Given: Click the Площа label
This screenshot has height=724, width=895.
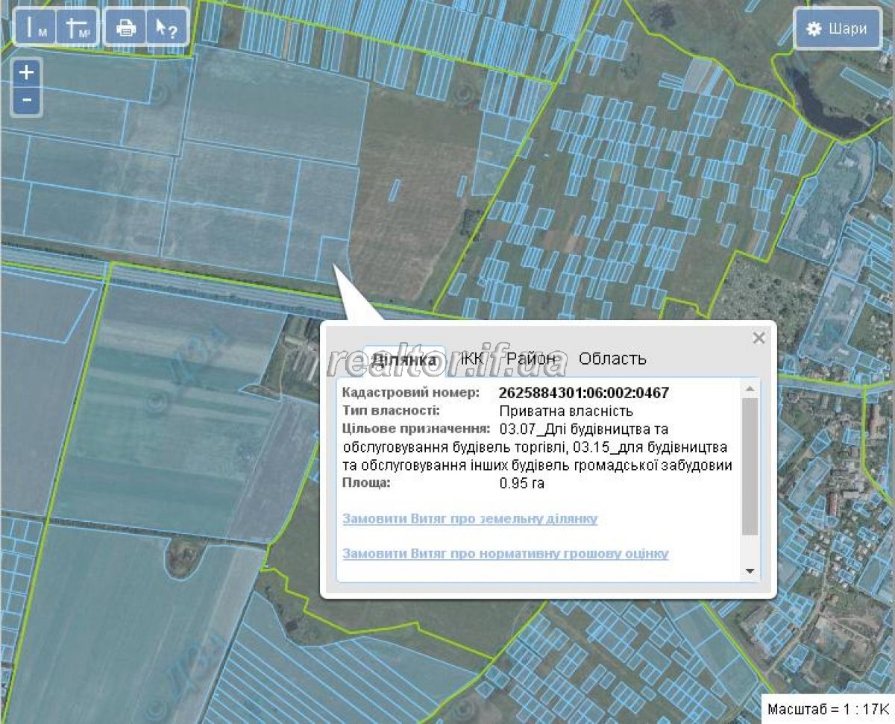Looking at the screenshot, I should click(x=366, y=483).
